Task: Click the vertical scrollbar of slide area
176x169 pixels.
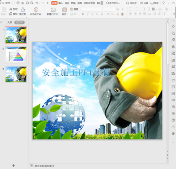Action: [168, 44]
